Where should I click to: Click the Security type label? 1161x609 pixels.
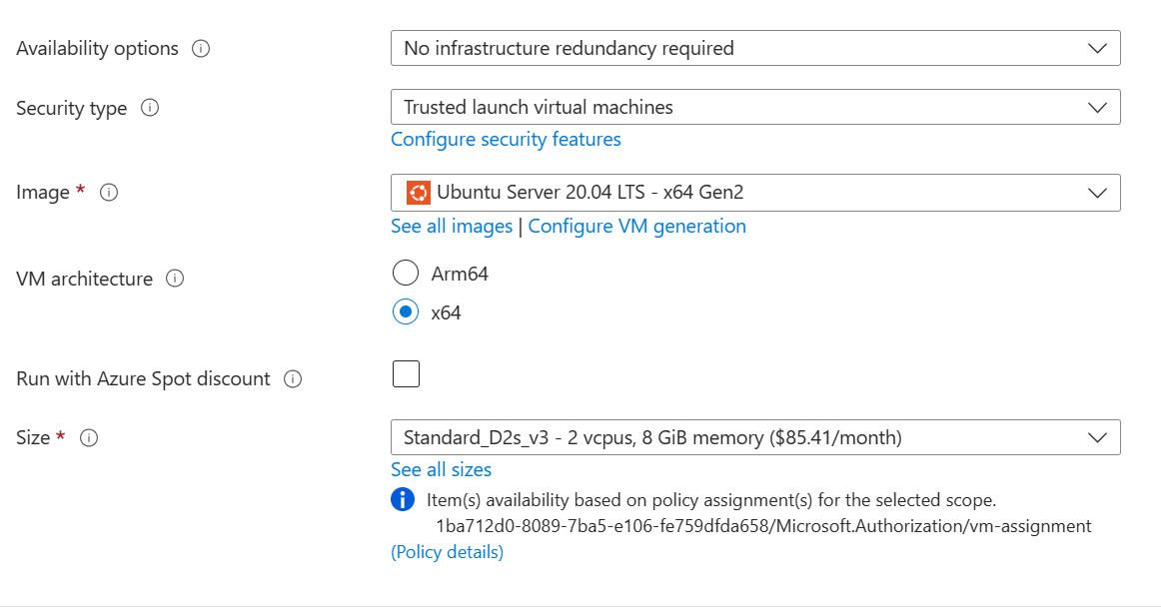71,108
